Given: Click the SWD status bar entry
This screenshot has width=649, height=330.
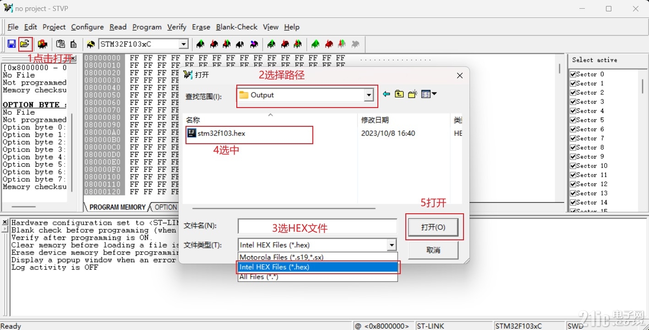Looking at the screenshot, I should (576, 326).
